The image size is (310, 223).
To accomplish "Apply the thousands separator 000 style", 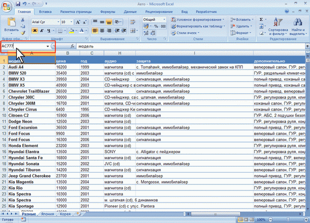I will tap(163, 26).
